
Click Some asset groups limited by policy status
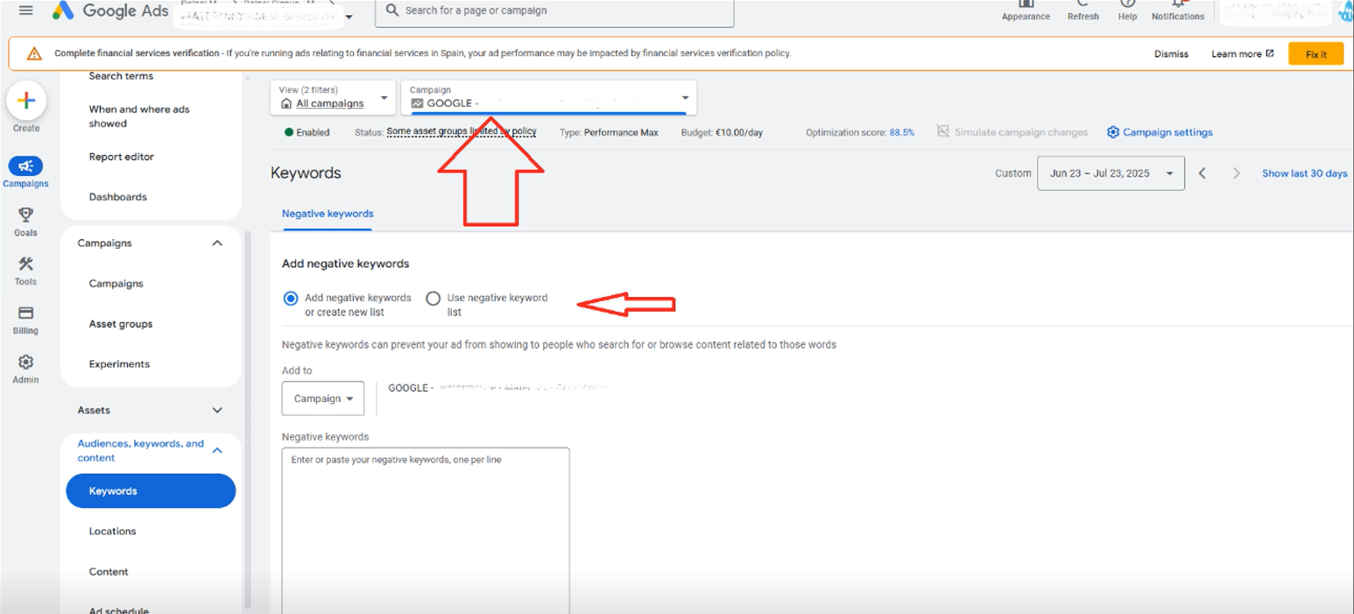pyautogui.click(x=462, y=132)
